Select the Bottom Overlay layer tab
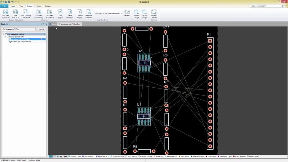Screen dimensions: 288x162 pyautogui.click(x=145, y=157)
